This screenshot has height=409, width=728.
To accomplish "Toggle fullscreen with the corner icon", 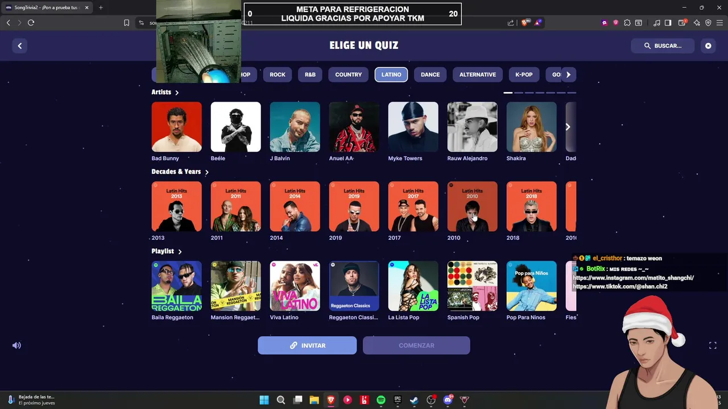I will (x=713, y=345).
